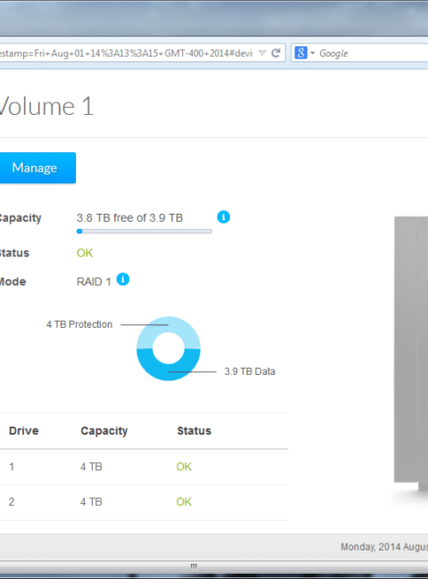Click the Status column header in drive table
Viewport: 428px width, 579px height.
pos(194,431)
